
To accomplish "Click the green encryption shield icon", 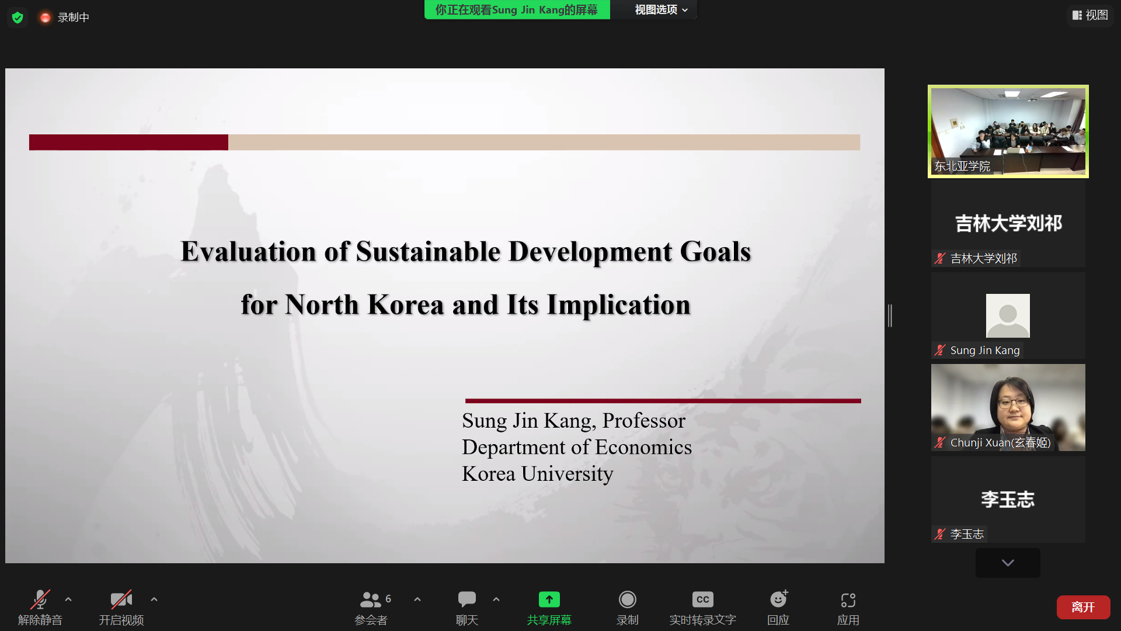I will coord(18,18).
